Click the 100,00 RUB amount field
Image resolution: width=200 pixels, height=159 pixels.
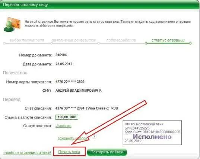pyautogui.click(x=67, y=117)
